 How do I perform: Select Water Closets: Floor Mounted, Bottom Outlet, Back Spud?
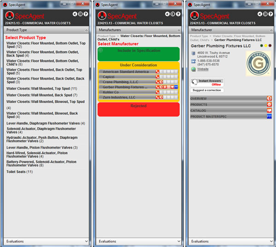[43, 54]
